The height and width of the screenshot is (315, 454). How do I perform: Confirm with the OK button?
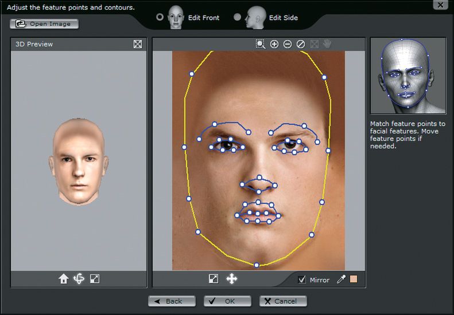[x=227, y=301]
